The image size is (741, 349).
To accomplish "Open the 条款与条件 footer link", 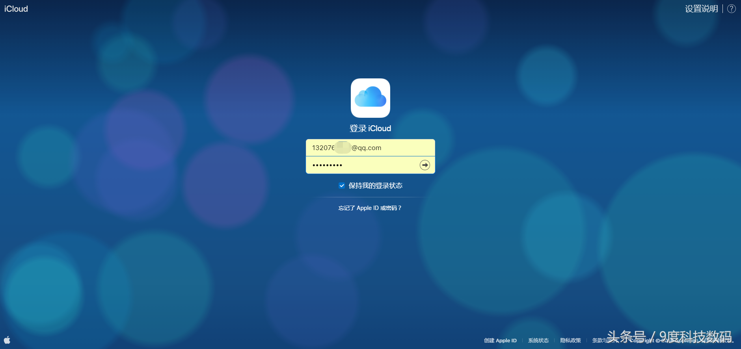I will coord(605,340).
